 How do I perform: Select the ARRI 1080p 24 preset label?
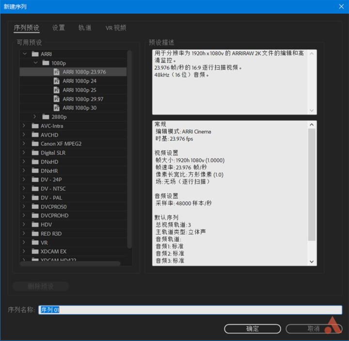coord(79,81)
